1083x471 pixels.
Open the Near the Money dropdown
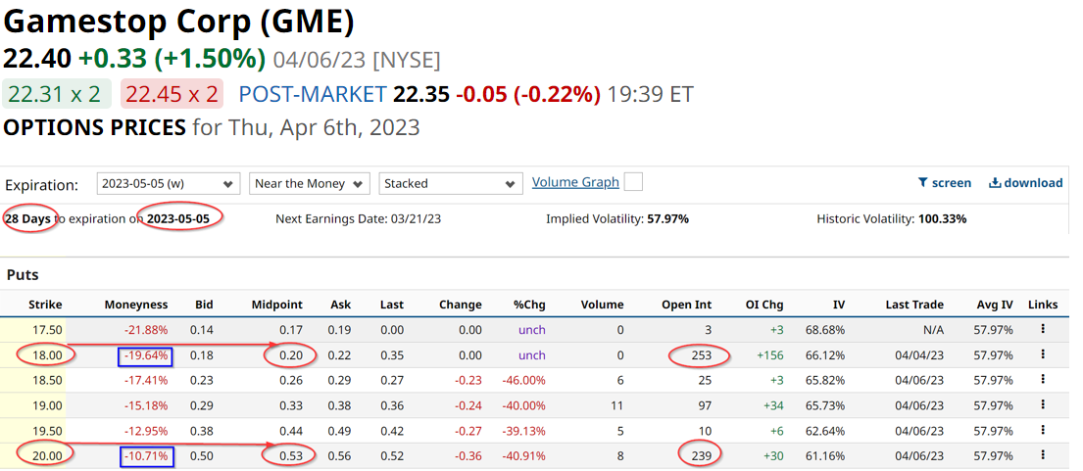pyautogui.click(x=309, y=183)
